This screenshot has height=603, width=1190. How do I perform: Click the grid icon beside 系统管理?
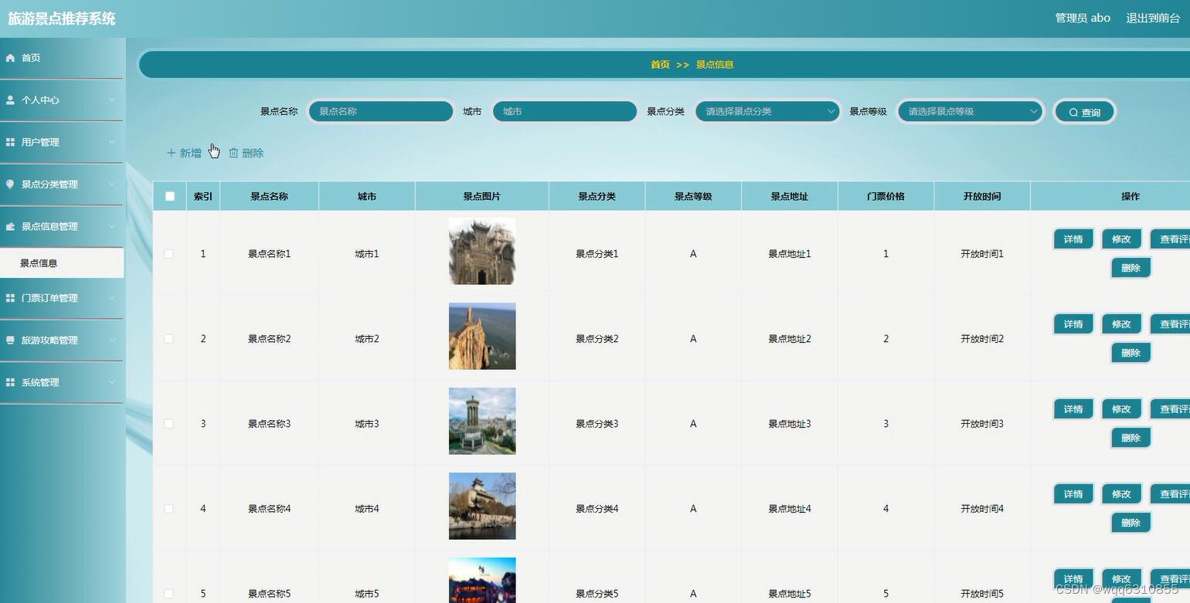point(10,382)
